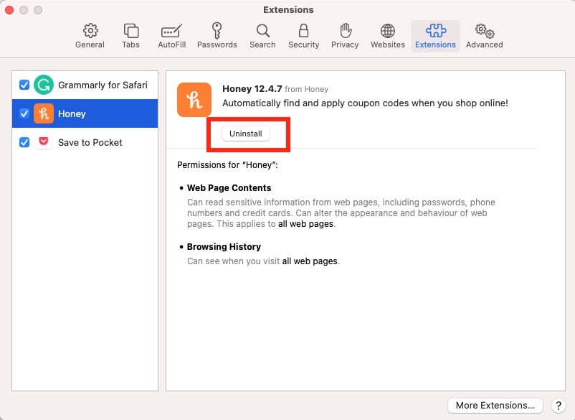Open the Search preferences pane

(262, 36)
